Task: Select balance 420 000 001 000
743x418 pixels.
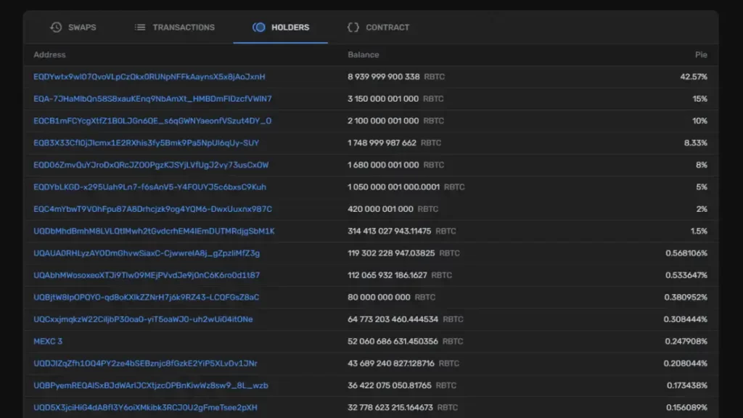Action: click(380, 209)
